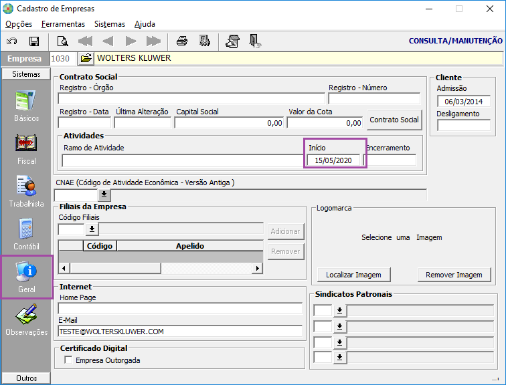Click the E-Mail field
Viewport: 506px width, 385px height.
180,332
